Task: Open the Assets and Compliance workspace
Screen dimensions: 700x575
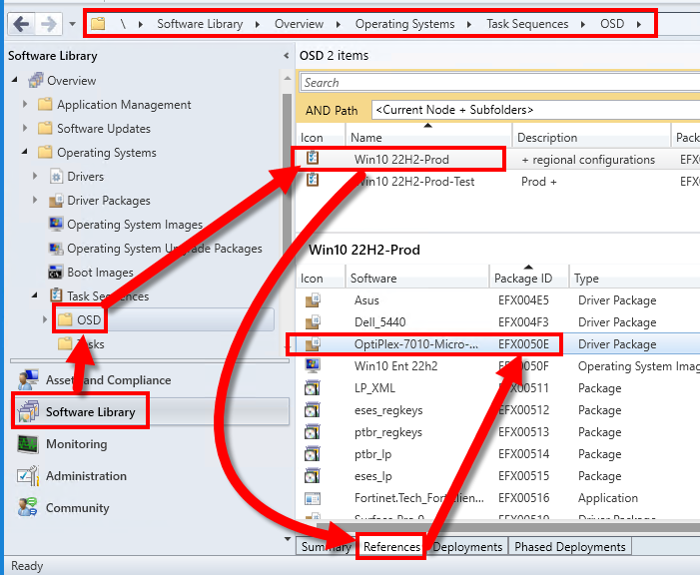Action: 108,380
